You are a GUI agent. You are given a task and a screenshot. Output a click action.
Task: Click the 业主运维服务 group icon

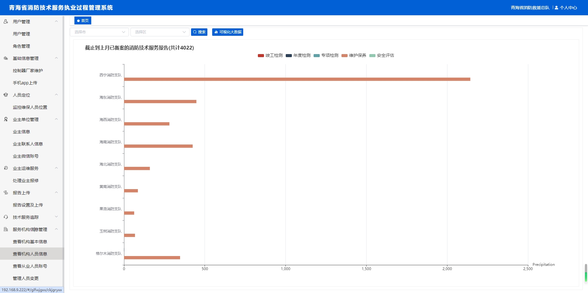[6, 168]
